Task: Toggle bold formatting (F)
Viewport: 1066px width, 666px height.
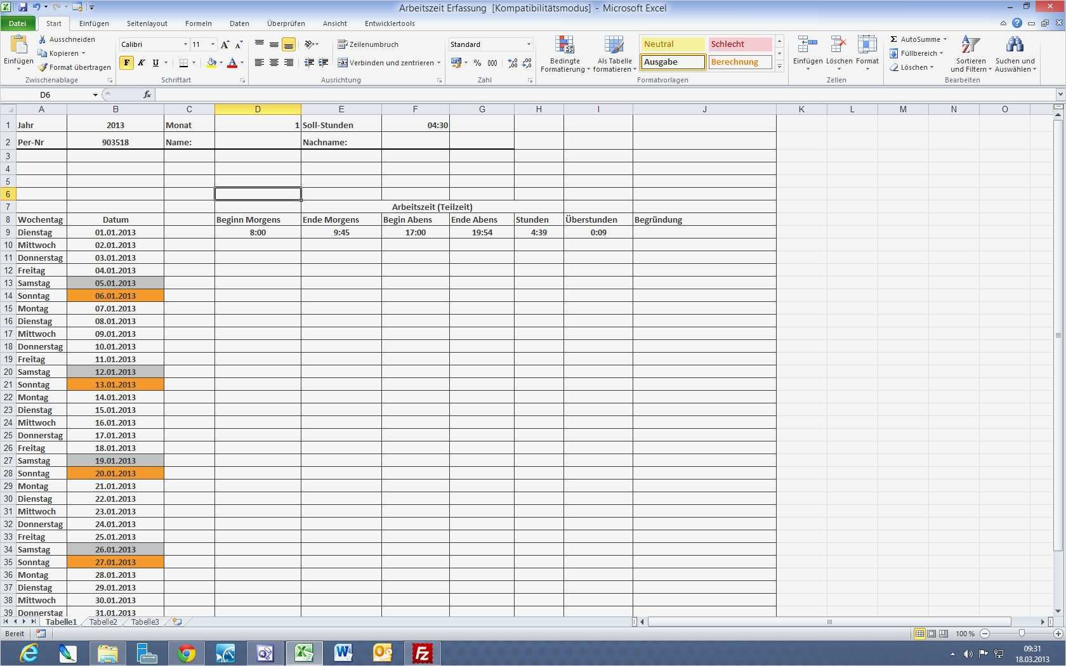Action: 126,63
